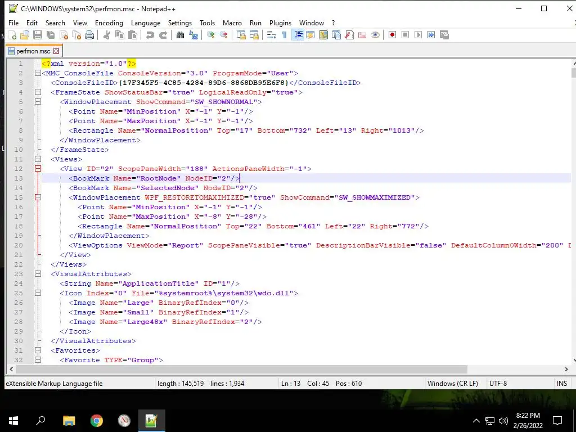Toggle file monitoring eye icon

[375, 35]
